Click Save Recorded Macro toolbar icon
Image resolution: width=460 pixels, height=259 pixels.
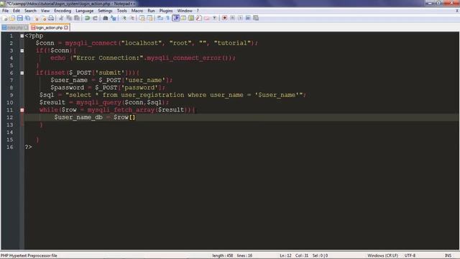pyautogui.click(x=256, y=18)
